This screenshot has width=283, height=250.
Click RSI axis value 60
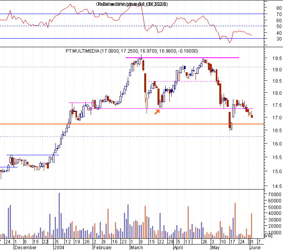click(279, 21)
